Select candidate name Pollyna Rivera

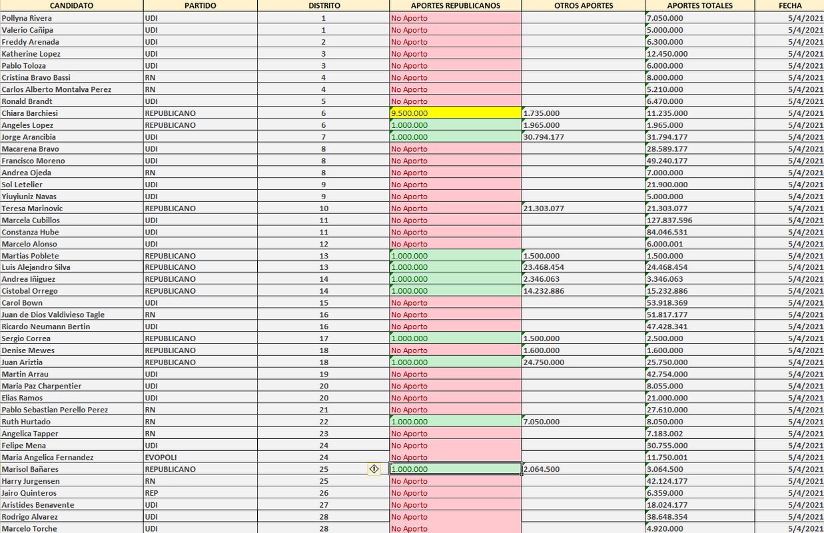71,18
